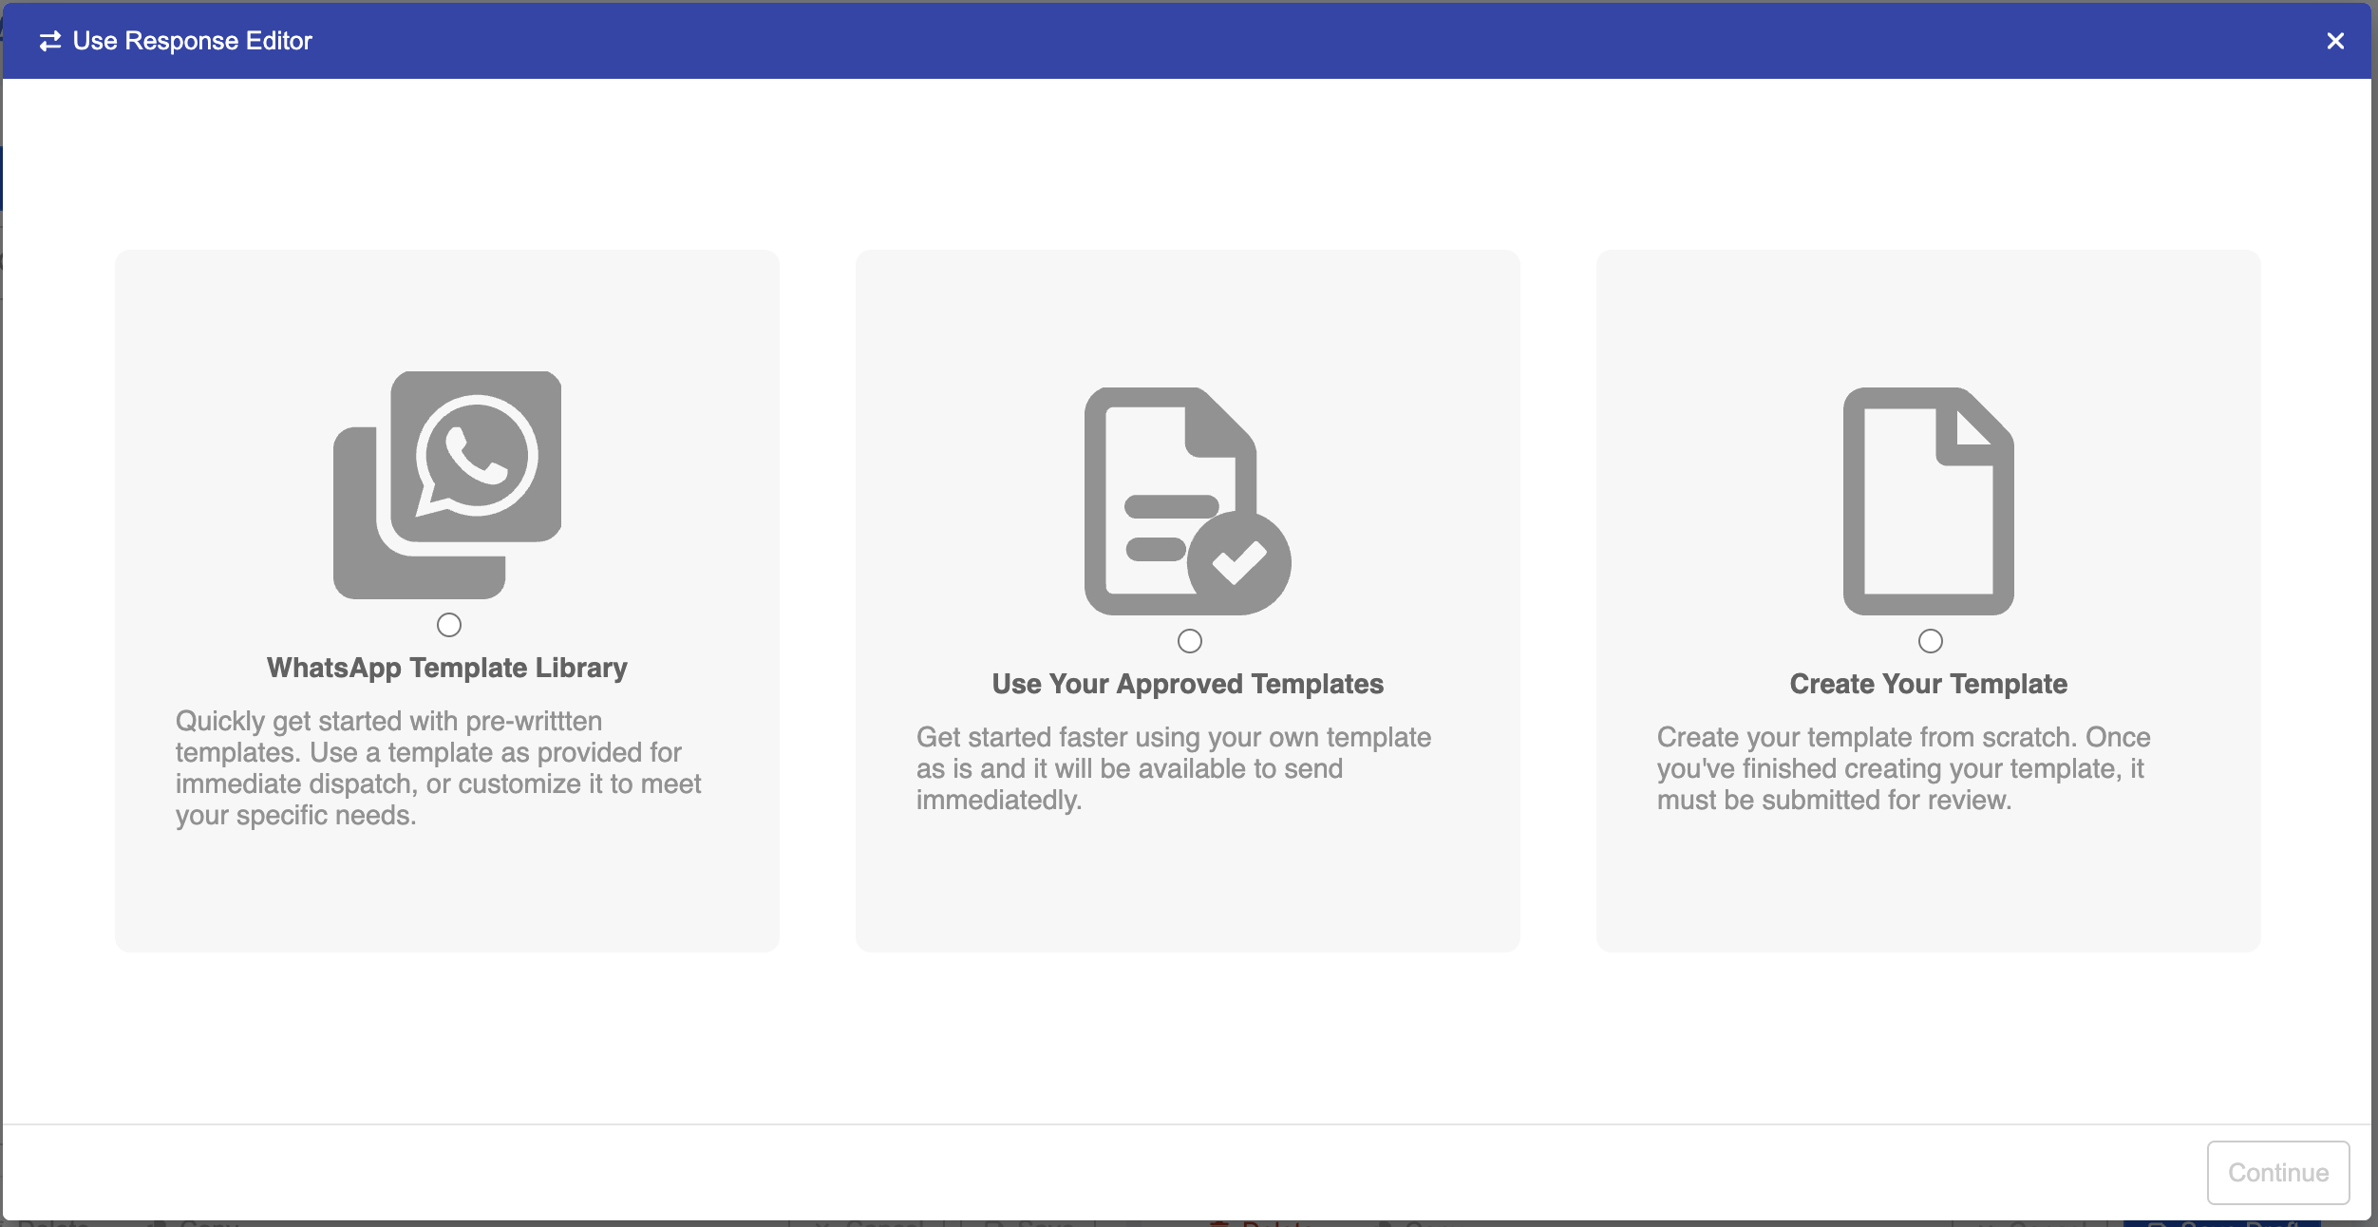Select the WhatsApp Template Library radio button
2378x1227 pixels.
(449, 625)
